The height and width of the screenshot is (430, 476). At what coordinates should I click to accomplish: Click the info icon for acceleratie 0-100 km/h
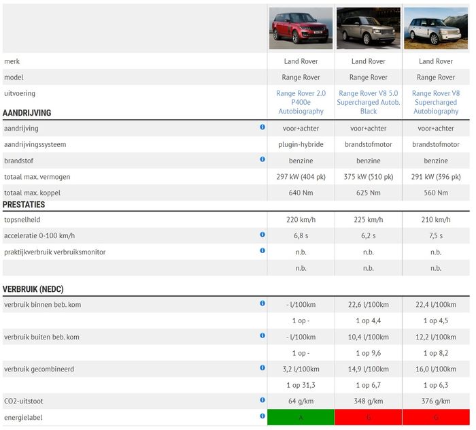[x=262, y=235]
